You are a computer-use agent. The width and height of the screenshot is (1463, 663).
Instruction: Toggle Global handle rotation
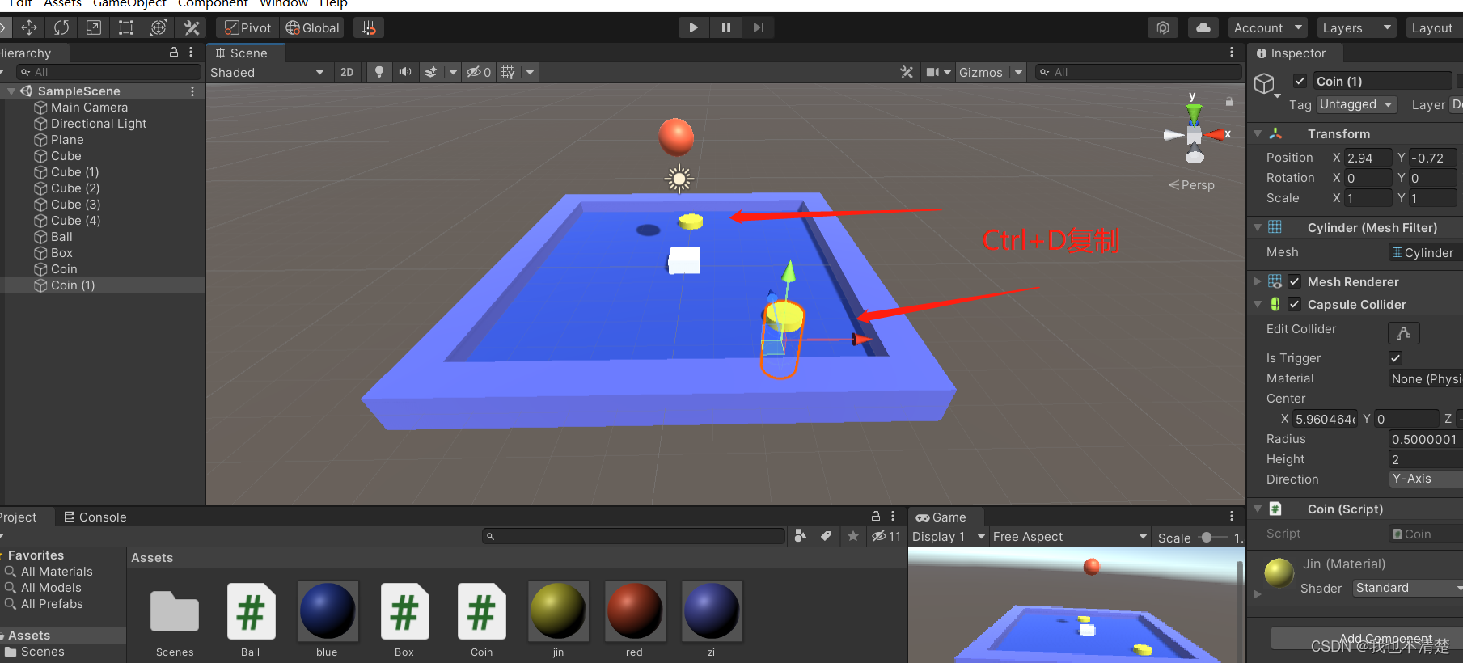pyautogui.click(x=312, y=27)
